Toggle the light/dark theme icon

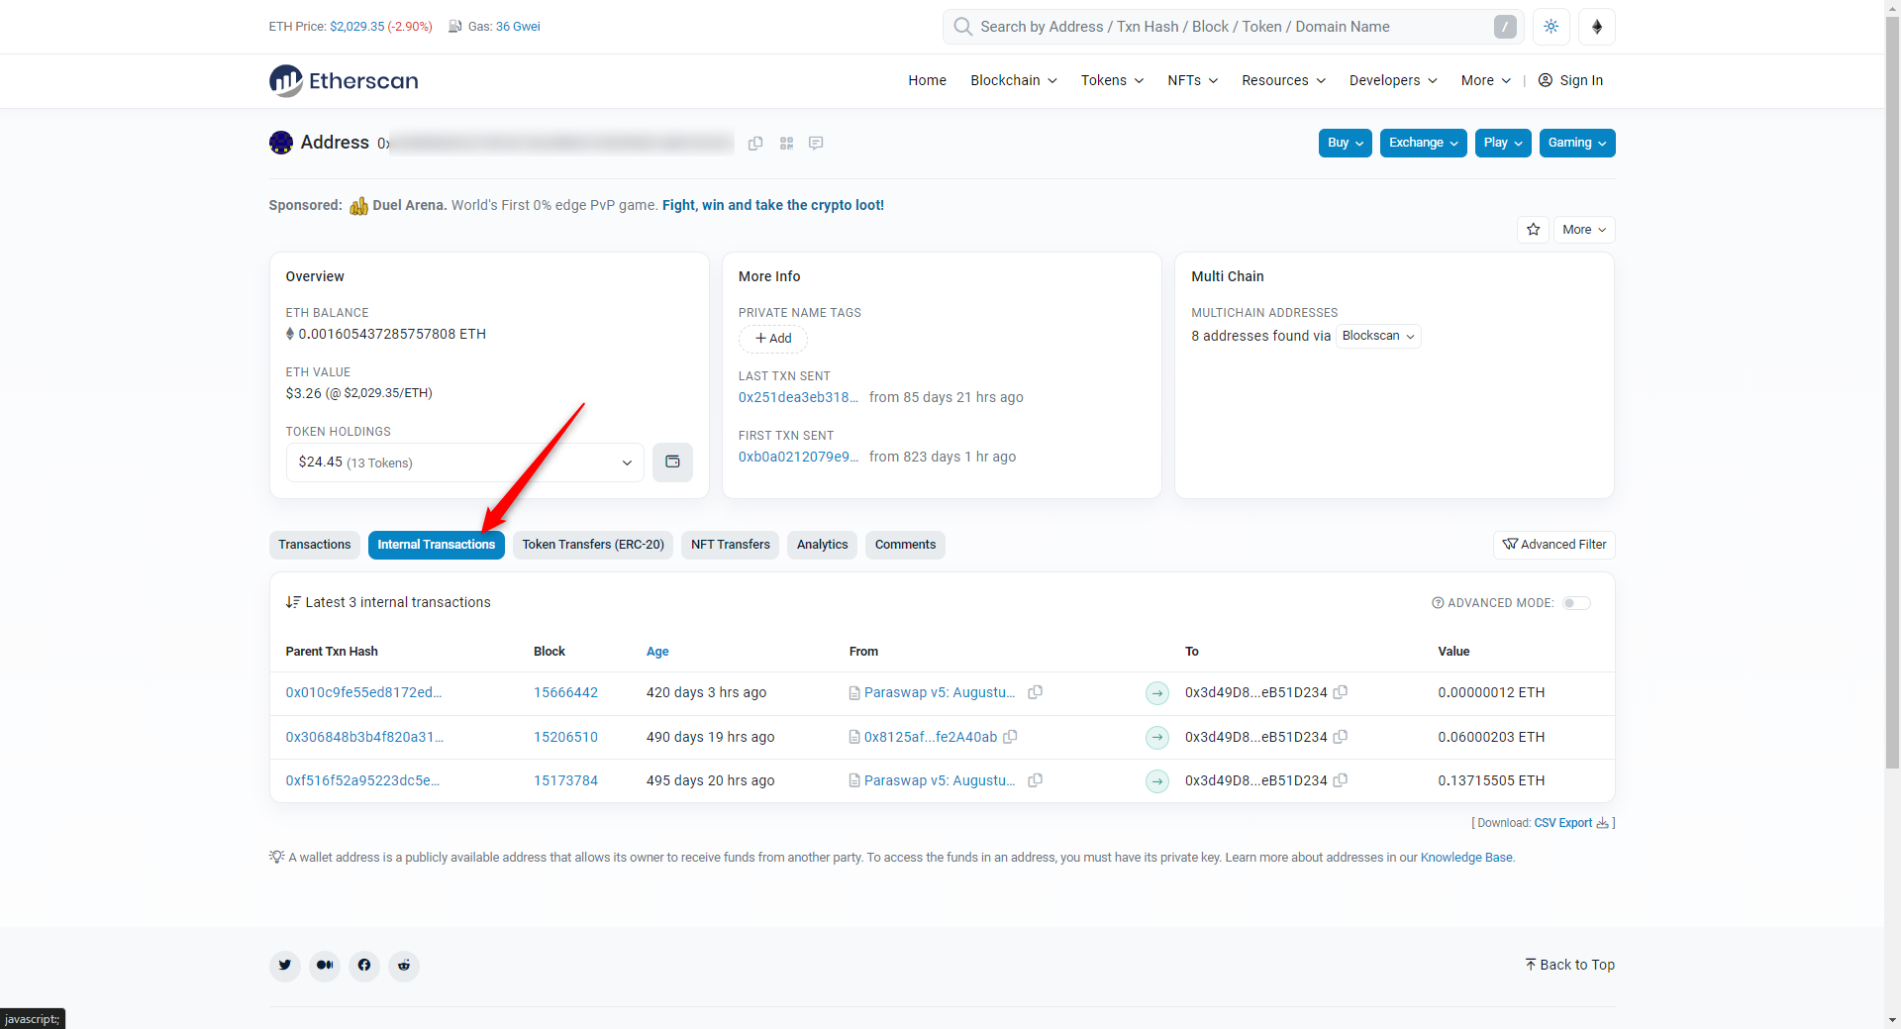pyautogui.click(x=1551, y=27)
